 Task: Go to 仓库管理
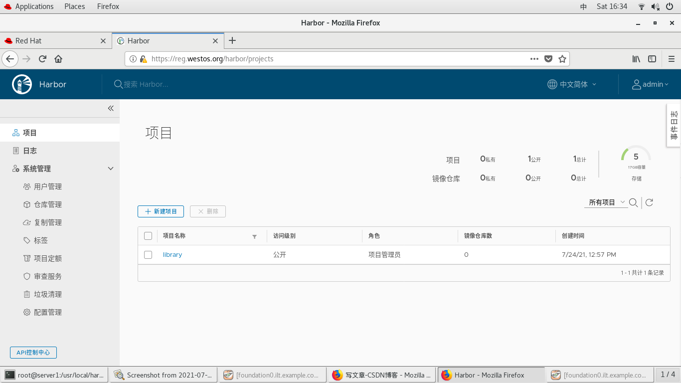(x=48, y=204)
